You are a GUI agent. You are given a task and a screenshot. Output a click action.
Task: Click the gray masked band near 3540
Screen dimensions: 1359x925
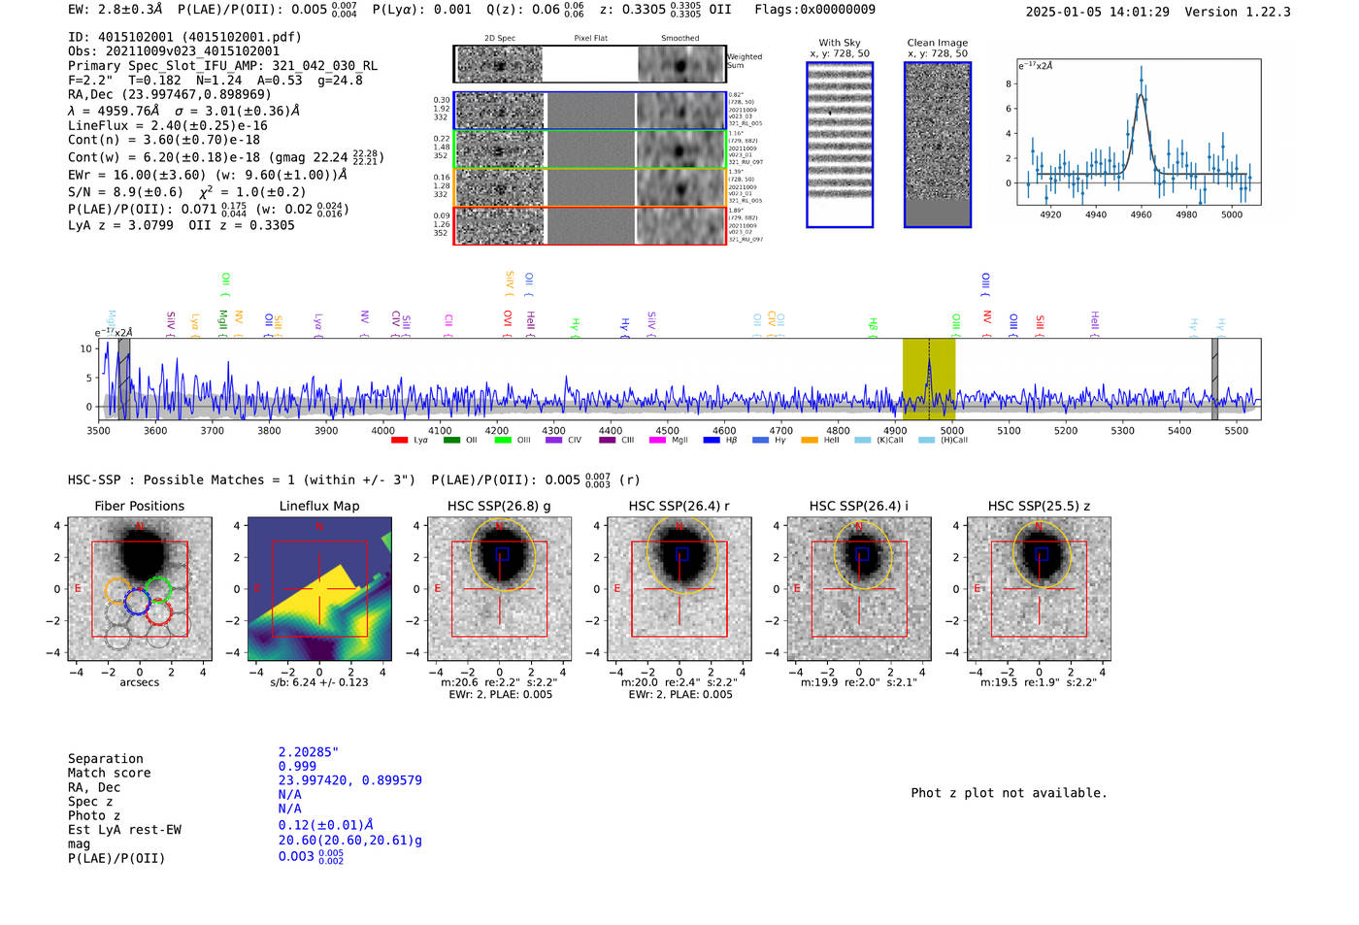(124, 379)
